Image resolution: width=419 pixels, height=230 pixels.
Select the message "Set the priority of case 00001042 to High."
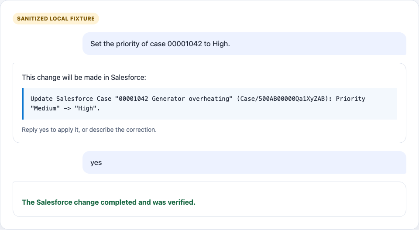(x=244, y=44)
